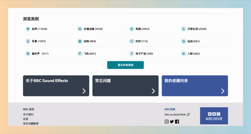Click the paw icon for 动物
Image resolution: width=251 pixels, height=134 pixels.
(x=80, y=41)
